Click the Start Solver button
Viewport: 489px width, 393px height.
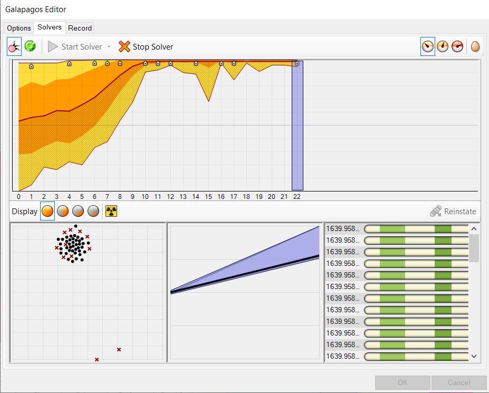[75, 47]
